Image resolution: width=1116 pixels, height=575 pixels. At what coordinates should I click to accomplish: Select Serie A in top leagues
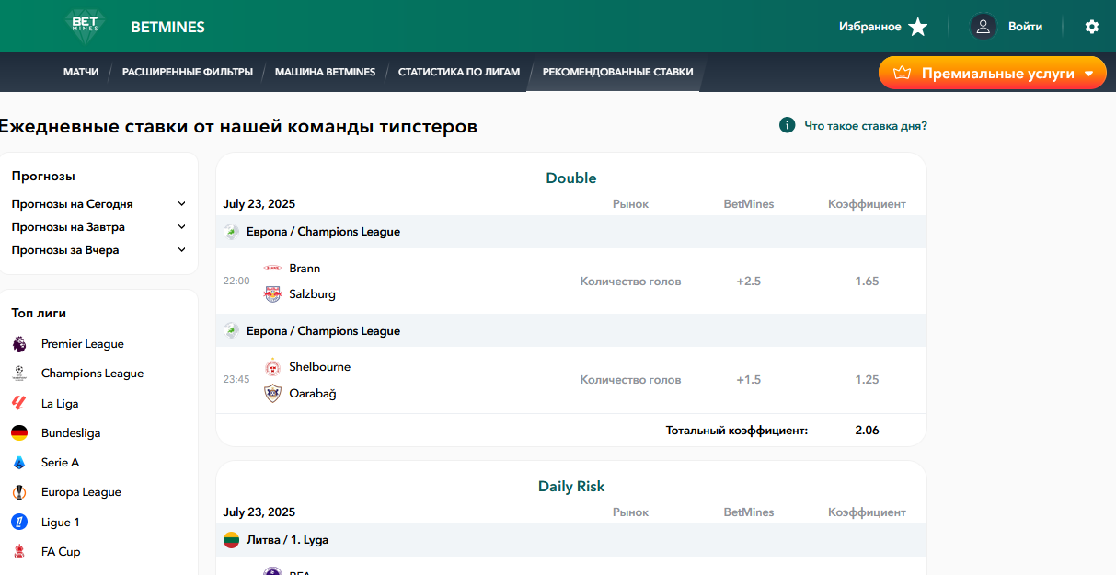coord(61,463)
